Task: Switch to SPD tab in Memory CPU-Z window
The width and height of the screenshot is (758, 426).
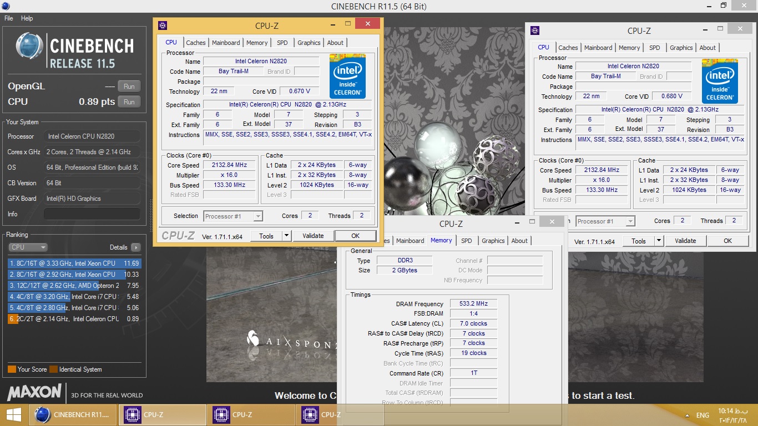Action: pos(467,241)
